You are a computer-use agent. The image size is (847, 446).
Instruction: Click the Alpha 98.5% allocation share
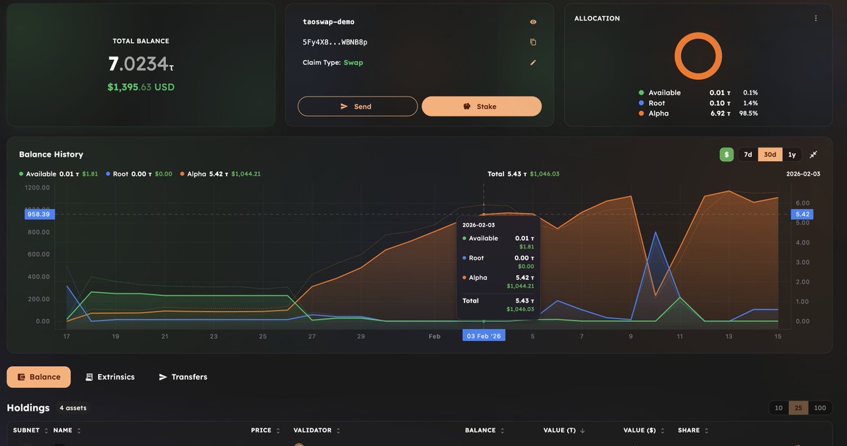(x=748, y=114)
